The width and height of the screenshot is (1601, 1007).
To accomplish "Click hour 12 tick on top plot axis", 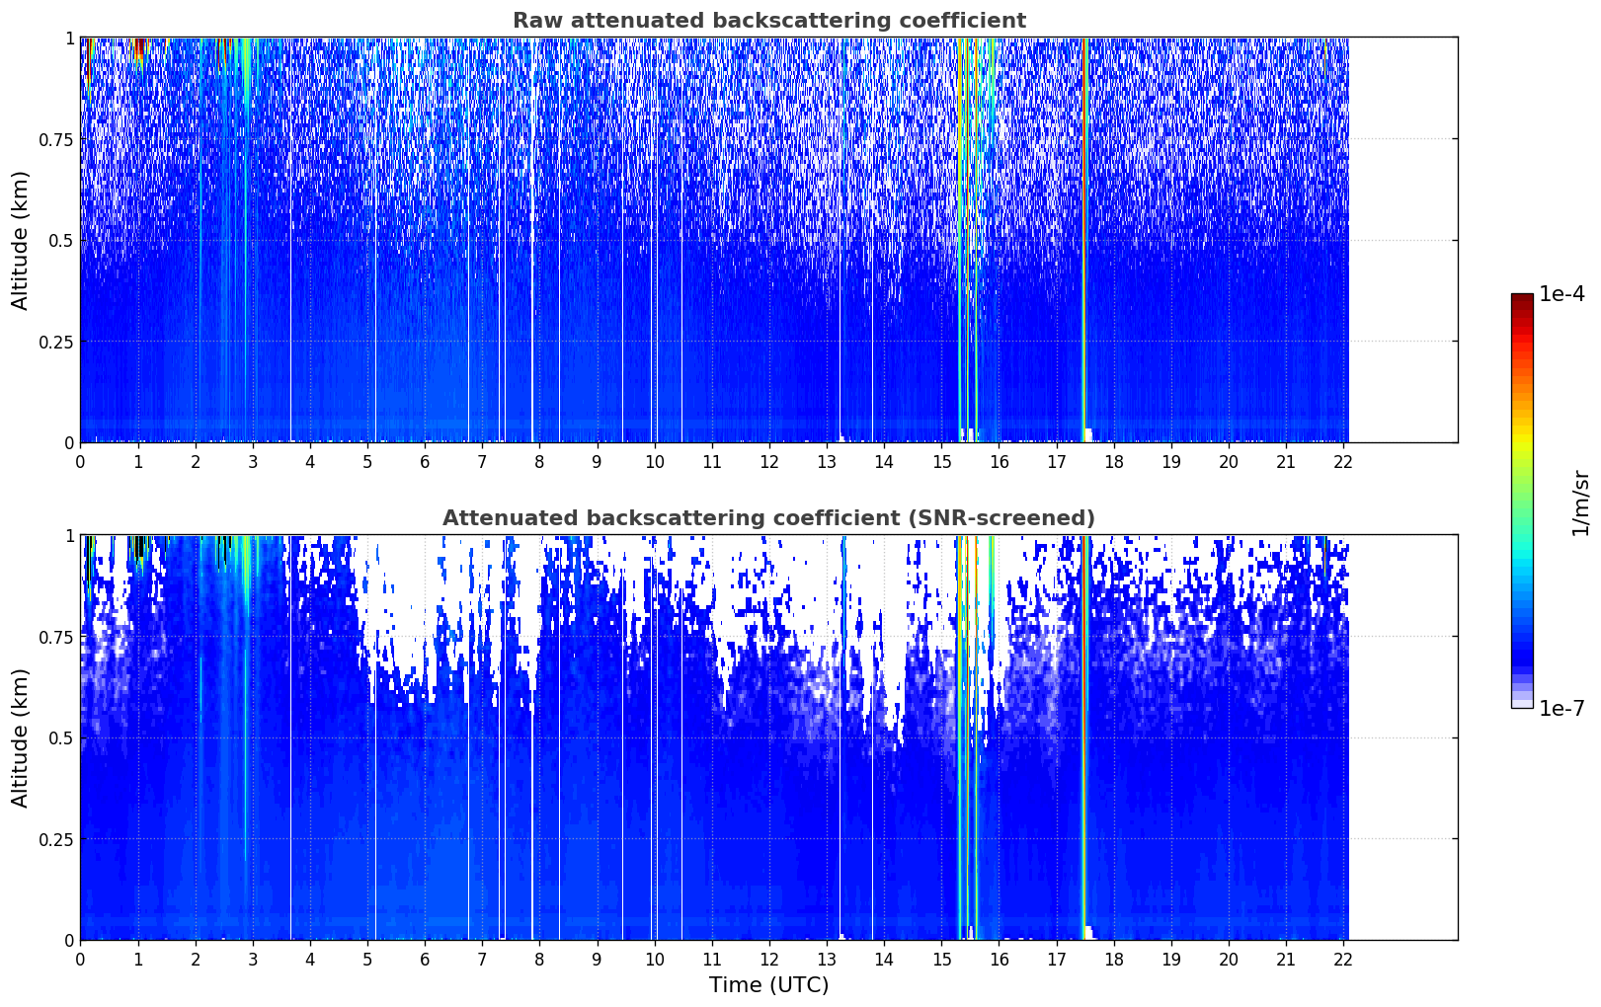I will (x=769, y=461).
